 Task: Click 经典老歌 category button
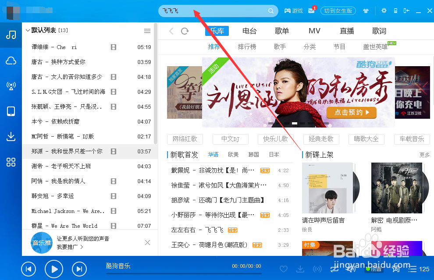321,139
